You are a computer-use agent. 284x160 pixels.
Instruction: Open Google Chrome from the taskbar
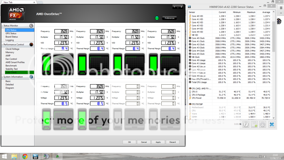click(25, 156)
